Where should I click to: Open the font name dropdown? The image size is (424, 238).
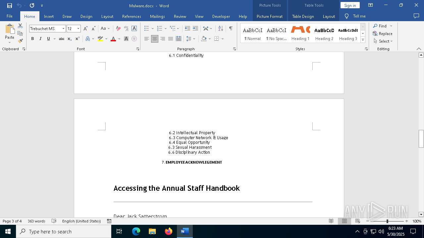[x=63, y=29]
